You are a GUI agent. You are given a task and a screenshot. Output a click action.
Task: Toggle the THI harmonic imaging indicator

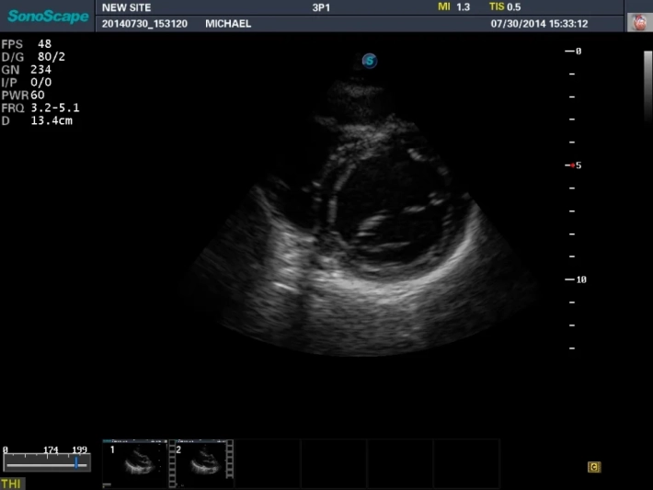pos(12,484)
